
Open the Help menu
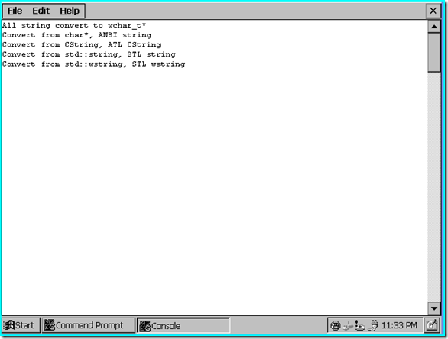pos(70,11)
